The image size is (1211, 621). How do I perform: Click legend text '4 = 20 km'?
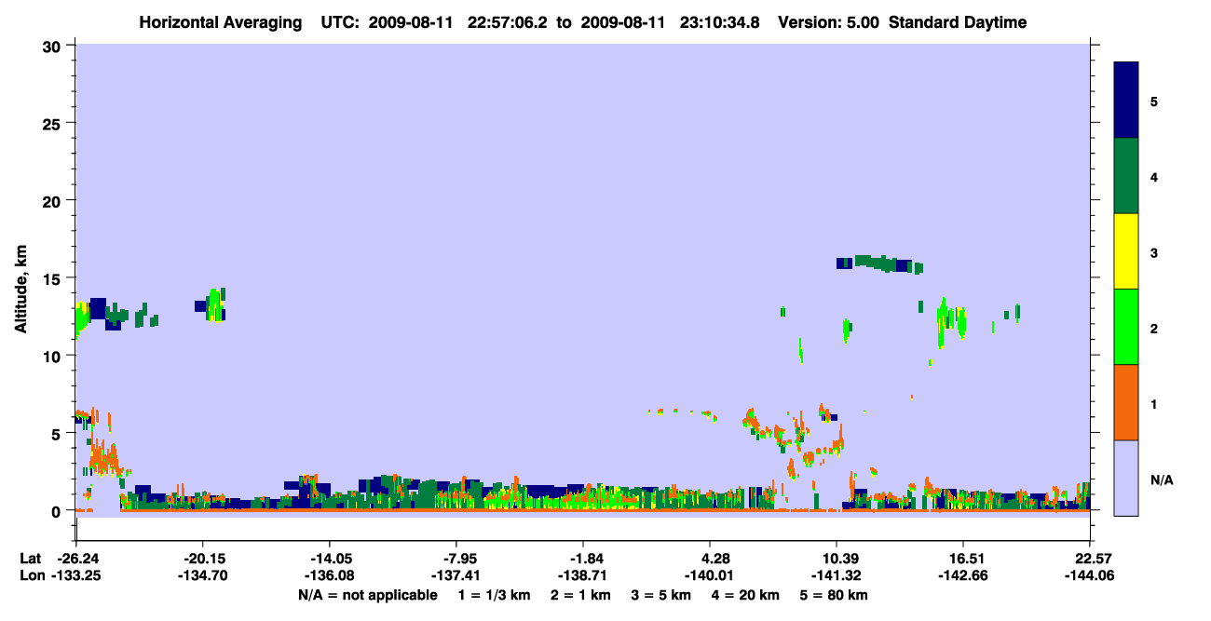click(x=746, y=595)
